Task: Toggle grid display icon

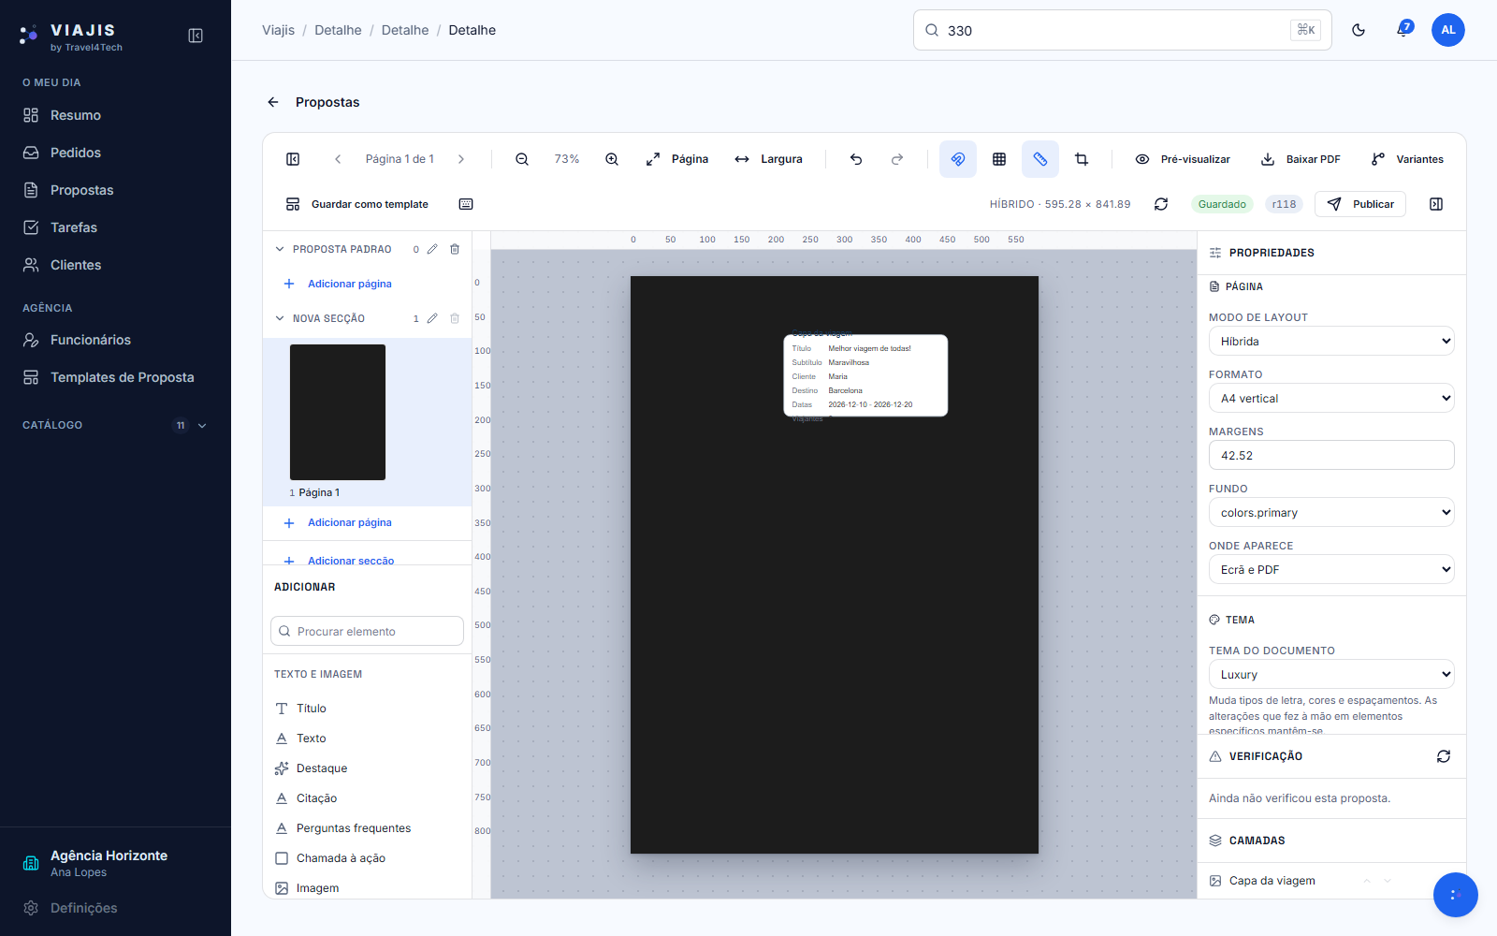Action: (x=999, y=159)
